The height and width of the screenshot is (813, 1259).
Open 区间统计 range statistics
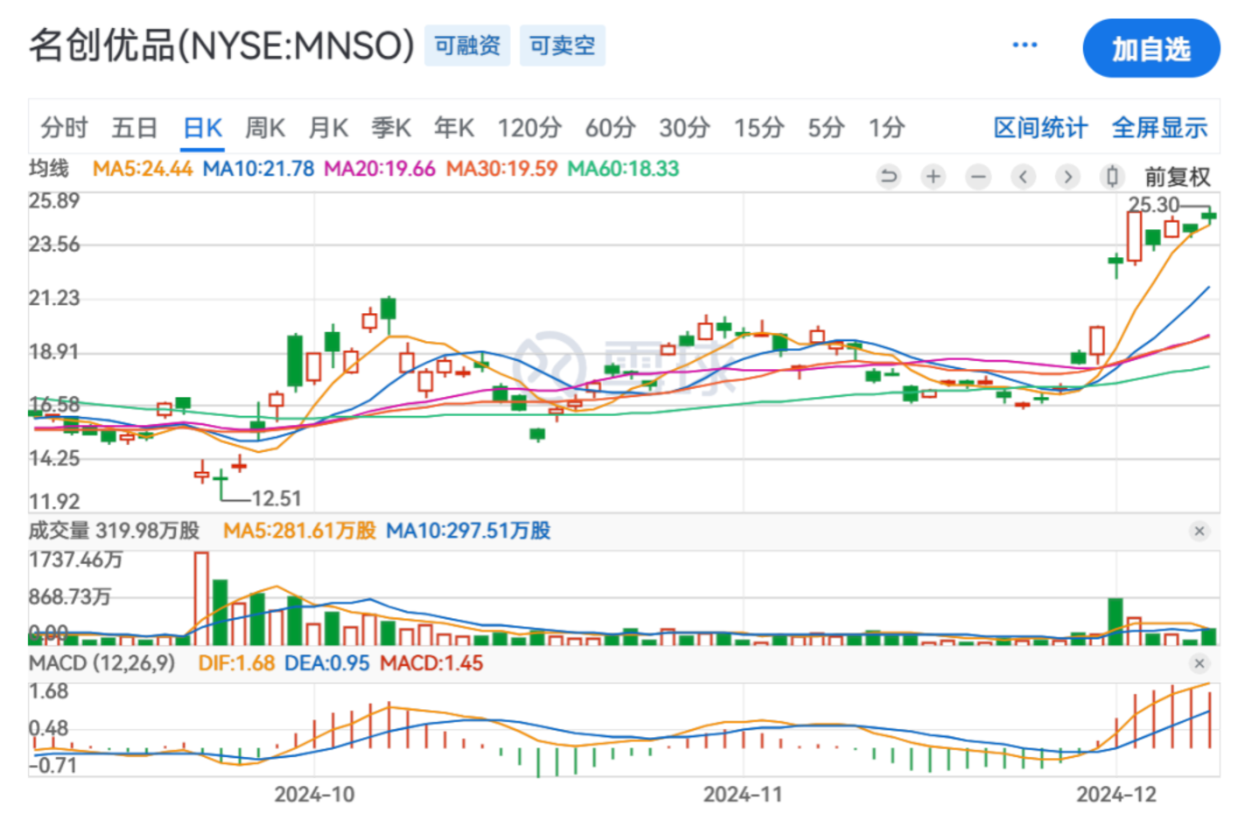[x=1040, y=129]
